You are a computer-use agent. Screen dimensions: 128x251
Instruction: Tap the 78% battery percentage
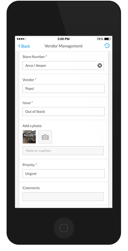tap(100, 39)
